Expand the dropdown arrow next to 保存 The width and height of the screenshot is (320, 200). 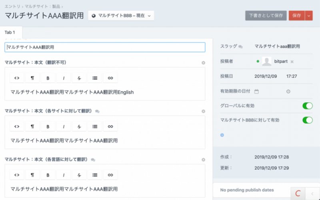308,16
